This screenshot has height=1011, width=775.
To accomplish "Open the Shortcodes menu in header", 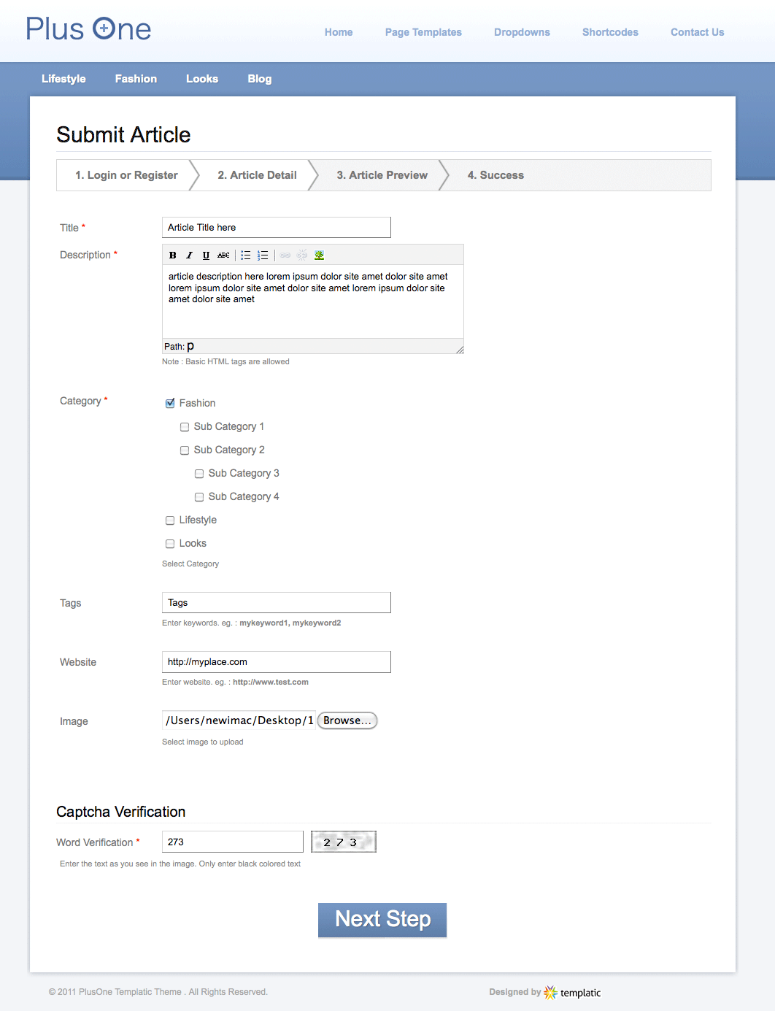I will 610,32.
